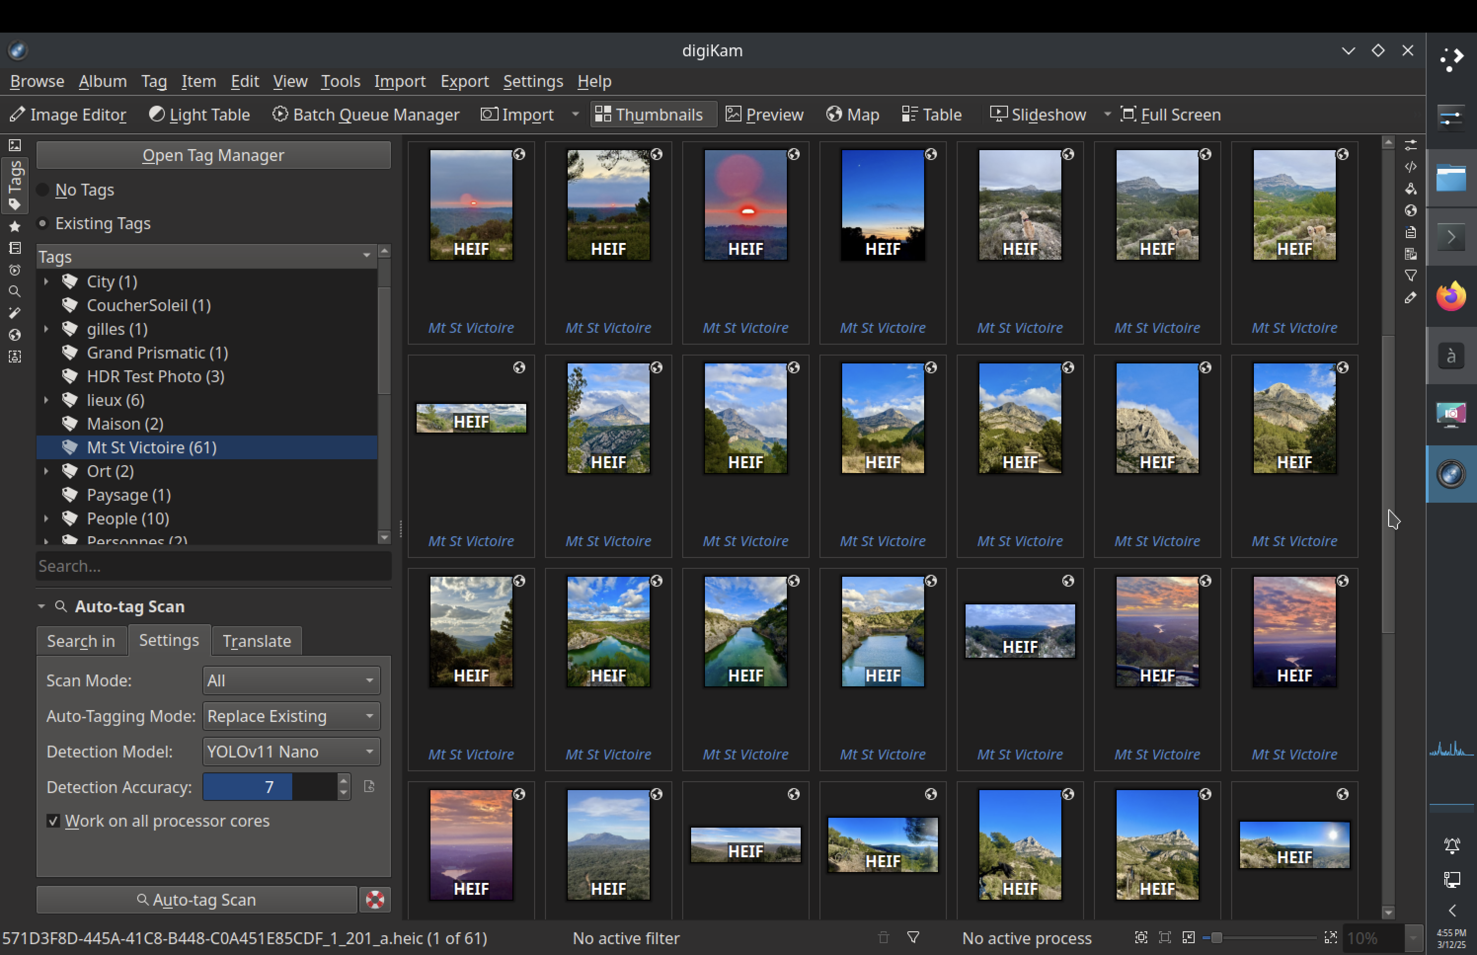The image size is (1477, 955).
Task: Expand the People tag tree
Action: coord(46,518)
